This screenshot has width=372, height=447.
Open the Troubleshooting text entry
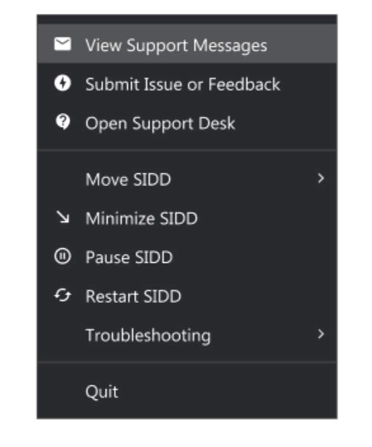[x=148, y=335]
